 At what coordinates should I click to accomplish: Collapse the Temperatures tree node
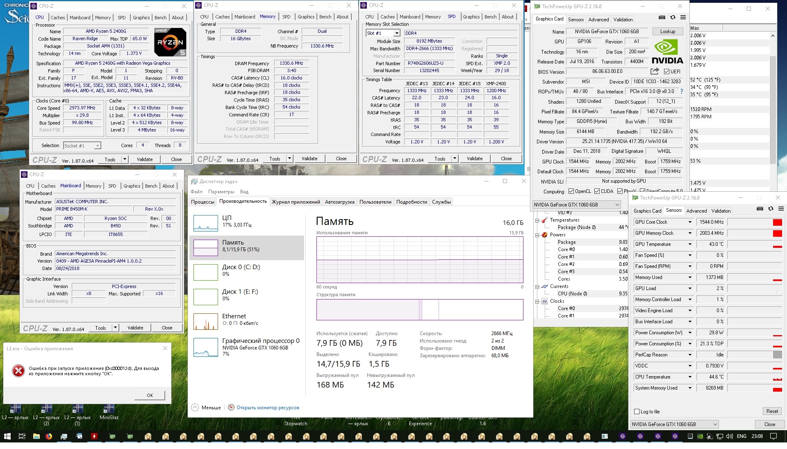tap(537, 220)
